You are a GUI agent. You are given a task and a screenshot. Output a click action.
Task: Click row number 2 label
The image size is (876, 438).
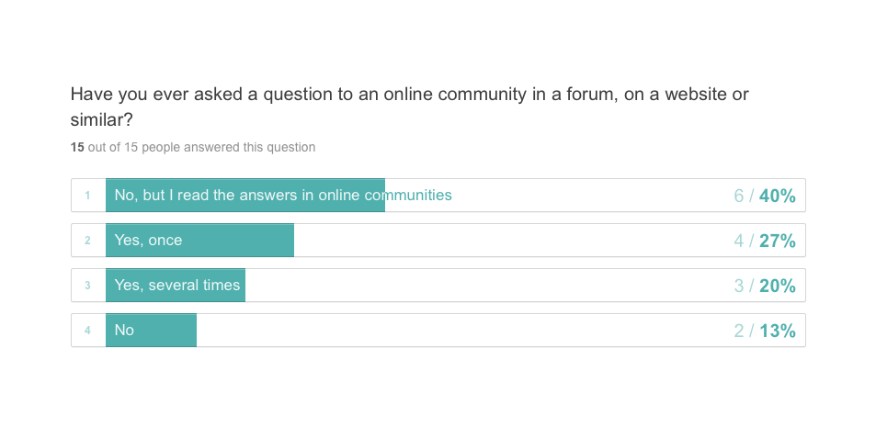[87, 241]
